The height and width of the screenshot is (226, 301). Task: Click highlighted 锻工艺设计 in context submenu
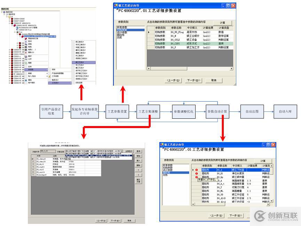pos(84,62)
